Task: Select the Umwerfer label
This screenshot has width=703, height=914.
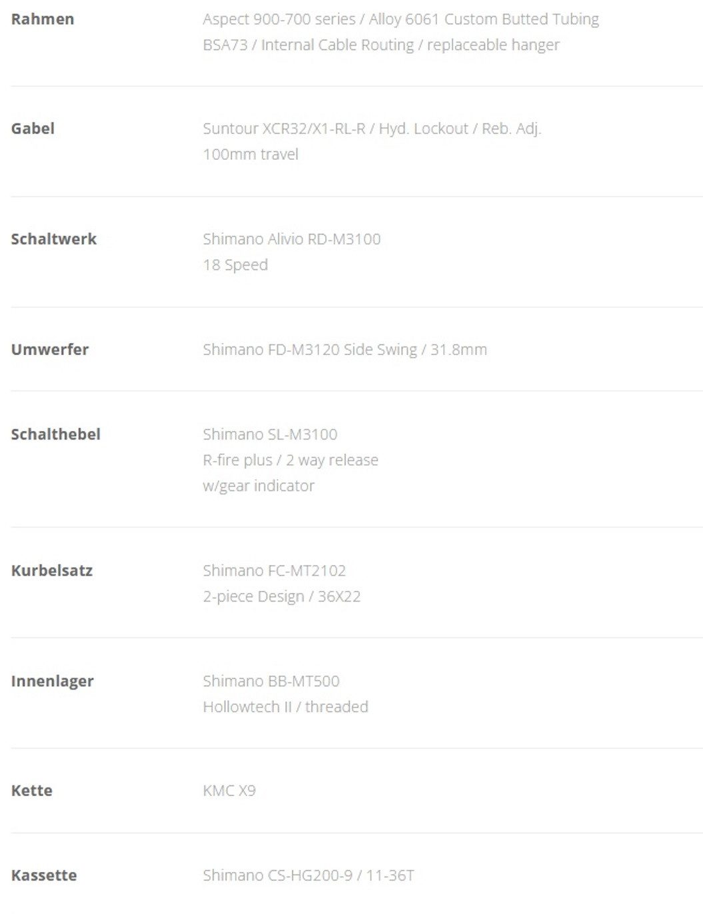Action: pyautogui.click(x=50, y=350)
